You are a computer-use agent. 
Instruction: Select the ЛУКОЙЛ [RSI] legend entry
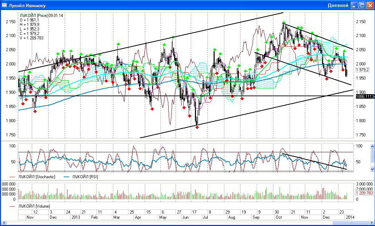pos(81,177)
